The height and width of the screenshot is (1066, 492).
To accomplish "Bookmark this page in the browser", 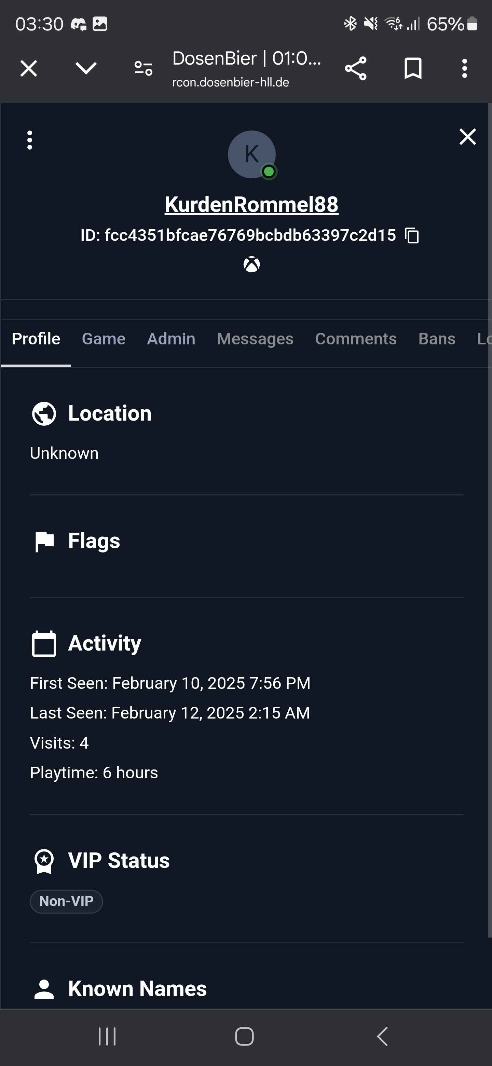I will click(x=412, y=68).
